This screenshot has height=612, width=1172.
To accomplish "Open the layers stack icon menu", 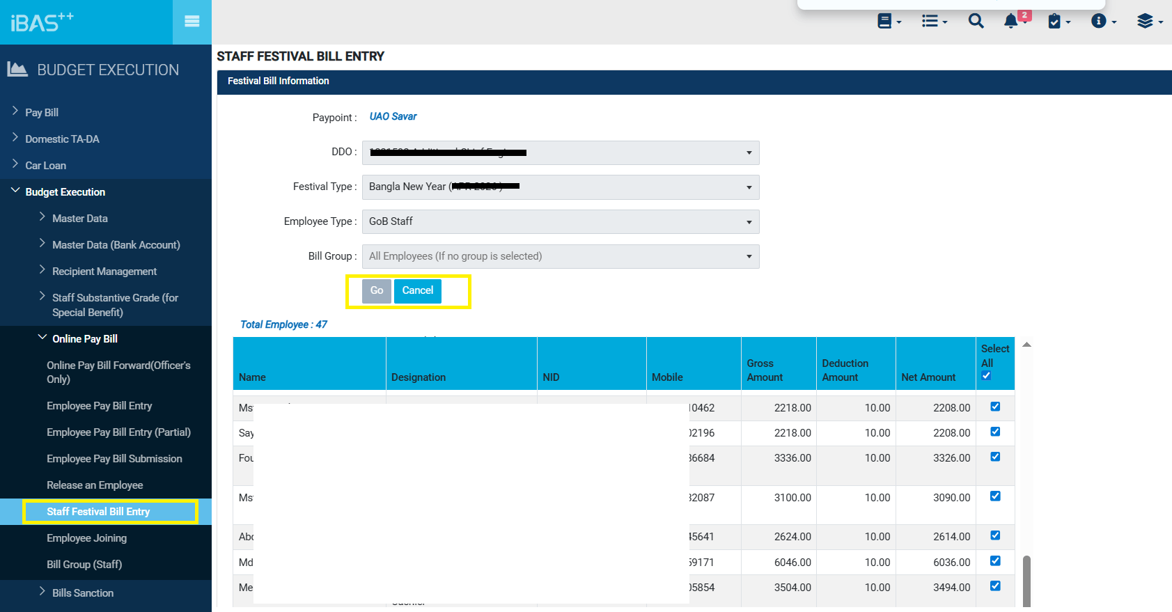I will [1149, 21].
